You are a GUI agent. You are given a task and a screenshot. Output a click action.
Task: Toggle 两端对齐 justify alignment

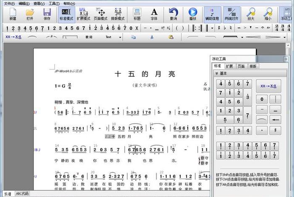pos(231,14)
